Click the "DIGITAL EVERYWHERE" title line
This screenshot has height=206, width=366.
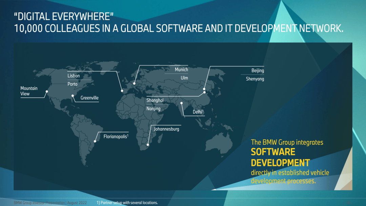pos(64,17)
